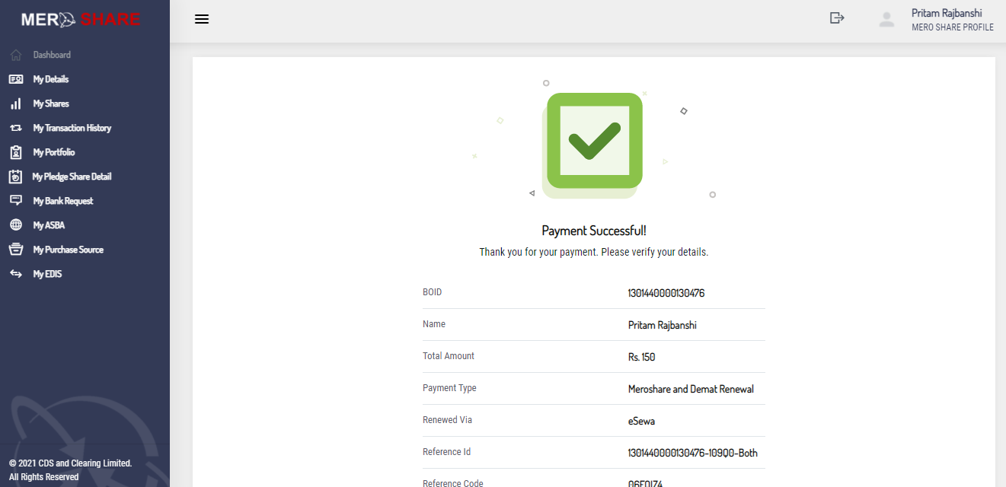Select the My EDIS arrows icon
The image size is (1006, 487).
coord(16,273)
